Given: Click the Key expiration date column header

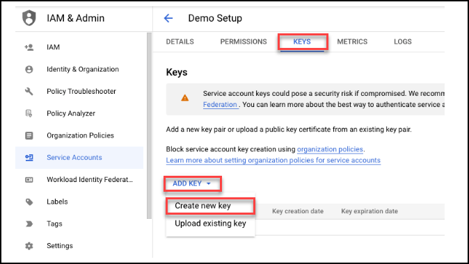Looking at the screenshot, I should coord(369,211).
